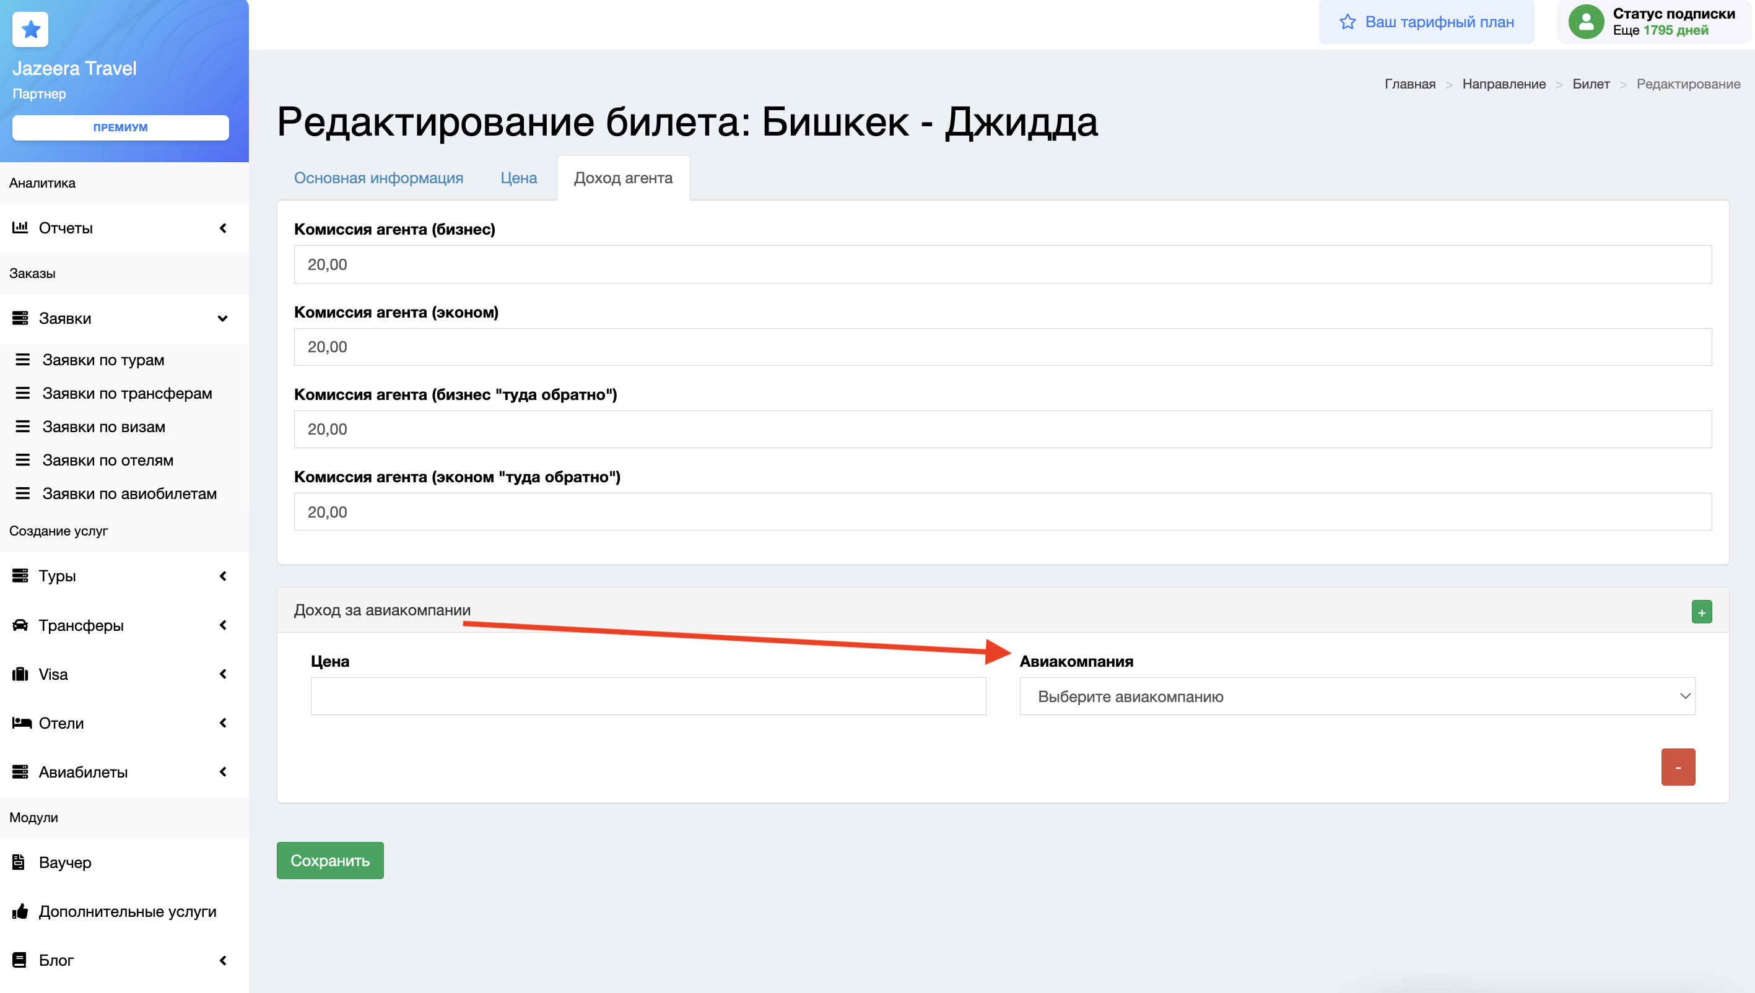Collapse the Заявки menu chevron

click(222, 318)
